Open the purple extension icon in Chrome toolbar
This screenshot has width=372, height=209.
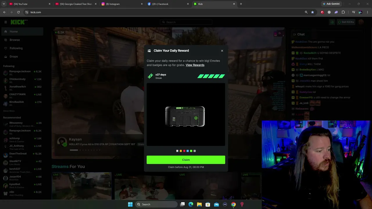click(336, 12)
